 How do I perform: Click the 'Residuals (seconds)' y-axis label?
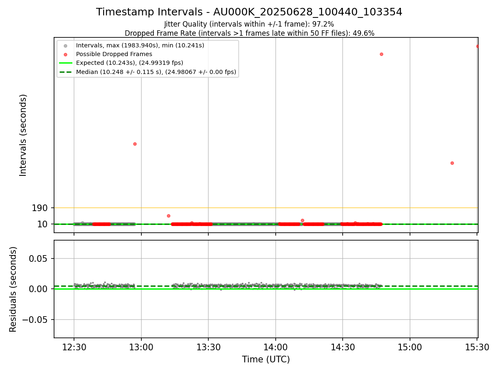(13, 289)
